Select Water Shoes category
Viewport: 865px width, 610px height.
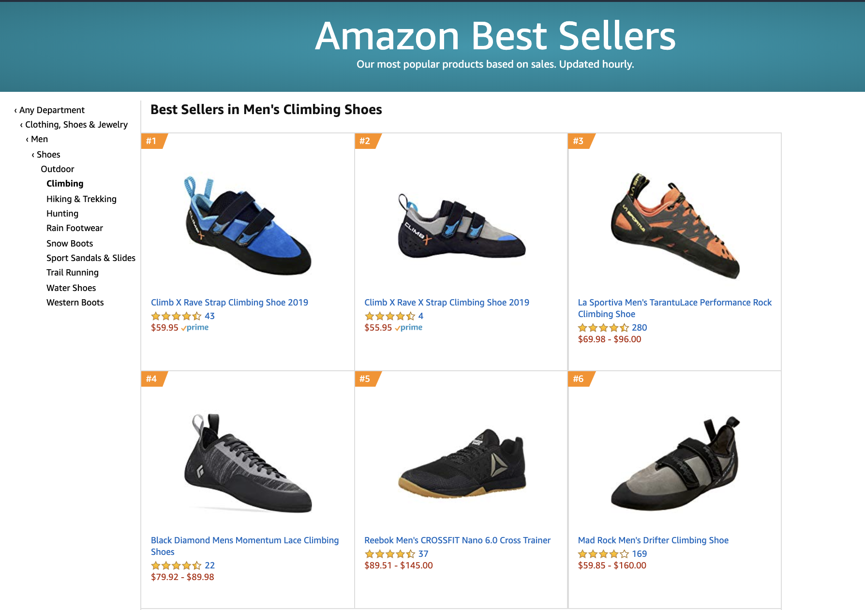71,288
